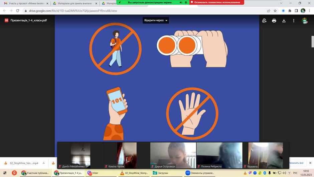Viewport: 314px width, 177px height.
Task: Go back in browser history
Action: tap(4, 11)
